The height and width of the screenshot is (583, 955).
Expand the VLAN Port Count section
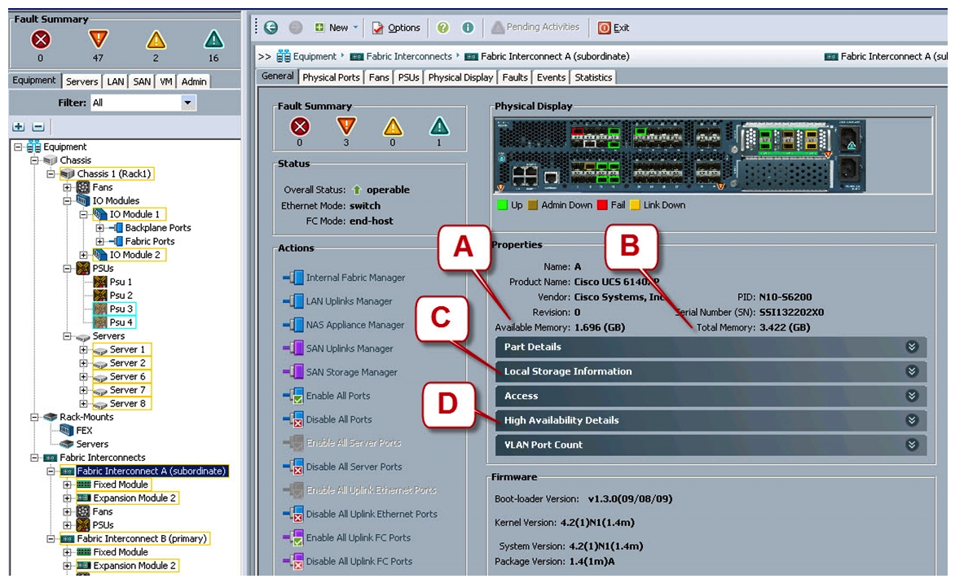coord(711,445)
